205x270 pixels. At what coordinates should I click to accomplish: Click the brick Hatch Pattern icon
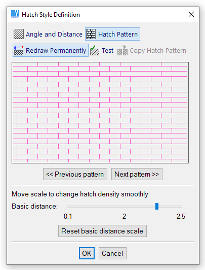(x=91, y=34)
